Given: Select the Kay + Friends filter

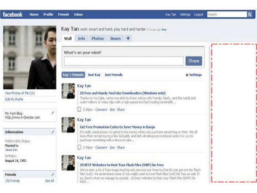Looking at the screenshot, I should click(x=73, y=75).
